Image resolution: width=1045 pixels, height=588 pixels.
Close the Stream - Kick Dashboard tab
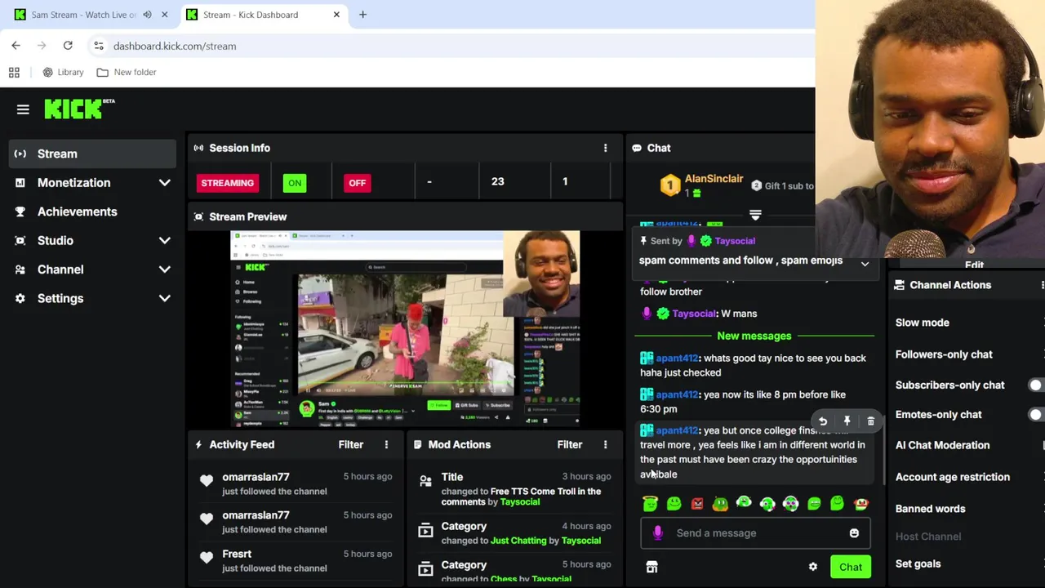(x=336, y=15)
